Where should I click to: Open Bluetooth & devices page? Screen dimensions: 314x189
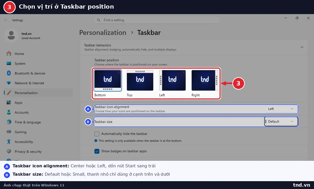pyautogui.click(x=38, y=73)
